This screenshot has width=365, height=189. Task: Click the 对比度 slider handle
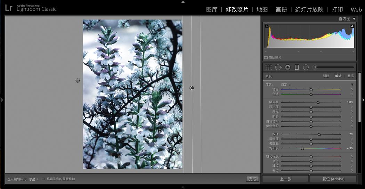tap(311, 107)
